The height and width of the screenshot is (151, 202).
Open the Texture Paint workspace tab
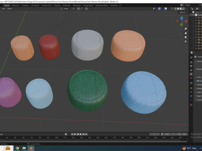pos(47,5)
